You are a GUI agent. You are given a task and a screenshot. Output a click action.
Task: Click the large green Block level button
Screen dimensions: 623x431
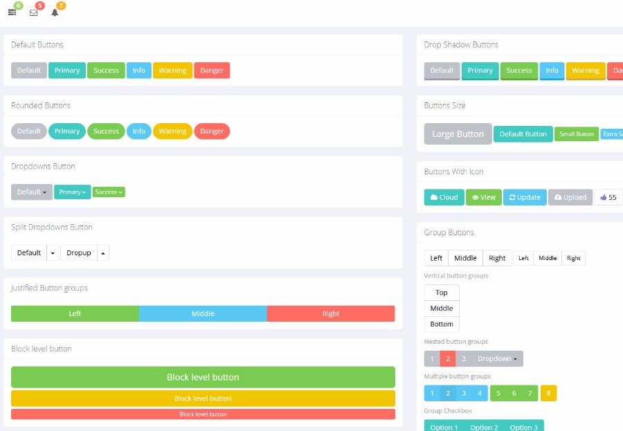(203, 377)
